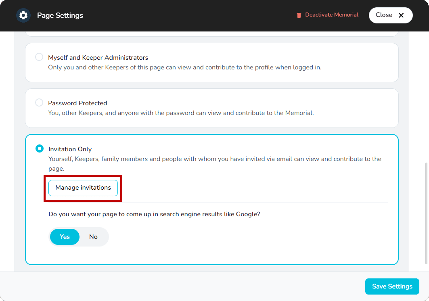Click the Invitation Only description text

click(x=214, y=163)
